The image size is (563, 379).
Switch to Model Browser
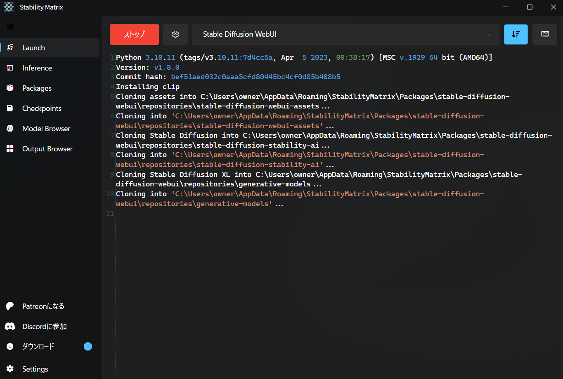[50, 128]
